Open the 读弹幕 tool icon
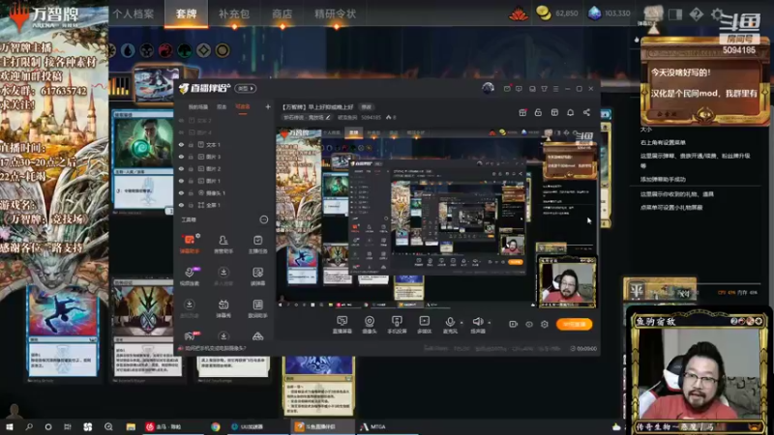774x435 pixels. 257,276
